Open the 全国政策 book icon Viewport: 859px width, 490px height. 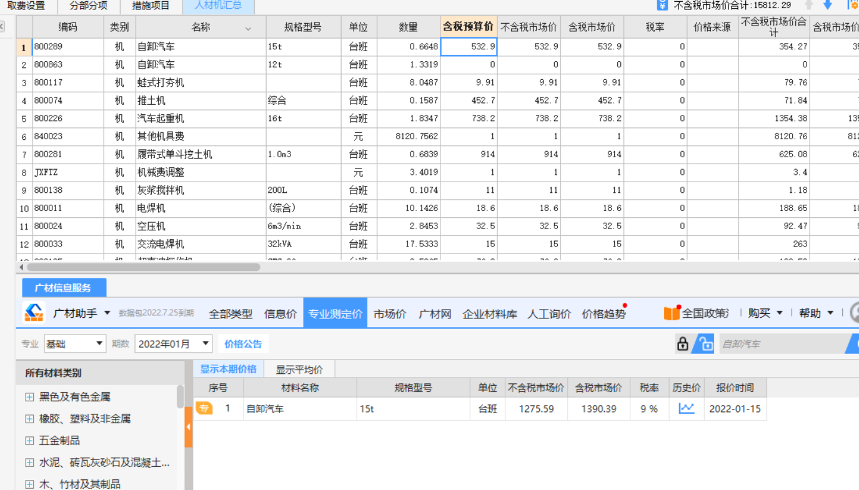point(672,313)
